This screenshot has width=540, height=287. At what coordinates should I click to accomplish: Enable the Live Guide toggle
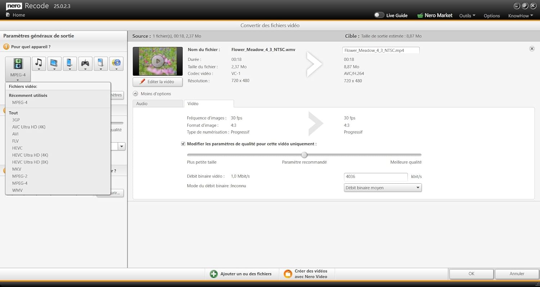379,15
